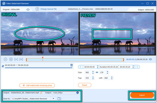
Task: Expand the Save to path dropdown
Action: 53,99
